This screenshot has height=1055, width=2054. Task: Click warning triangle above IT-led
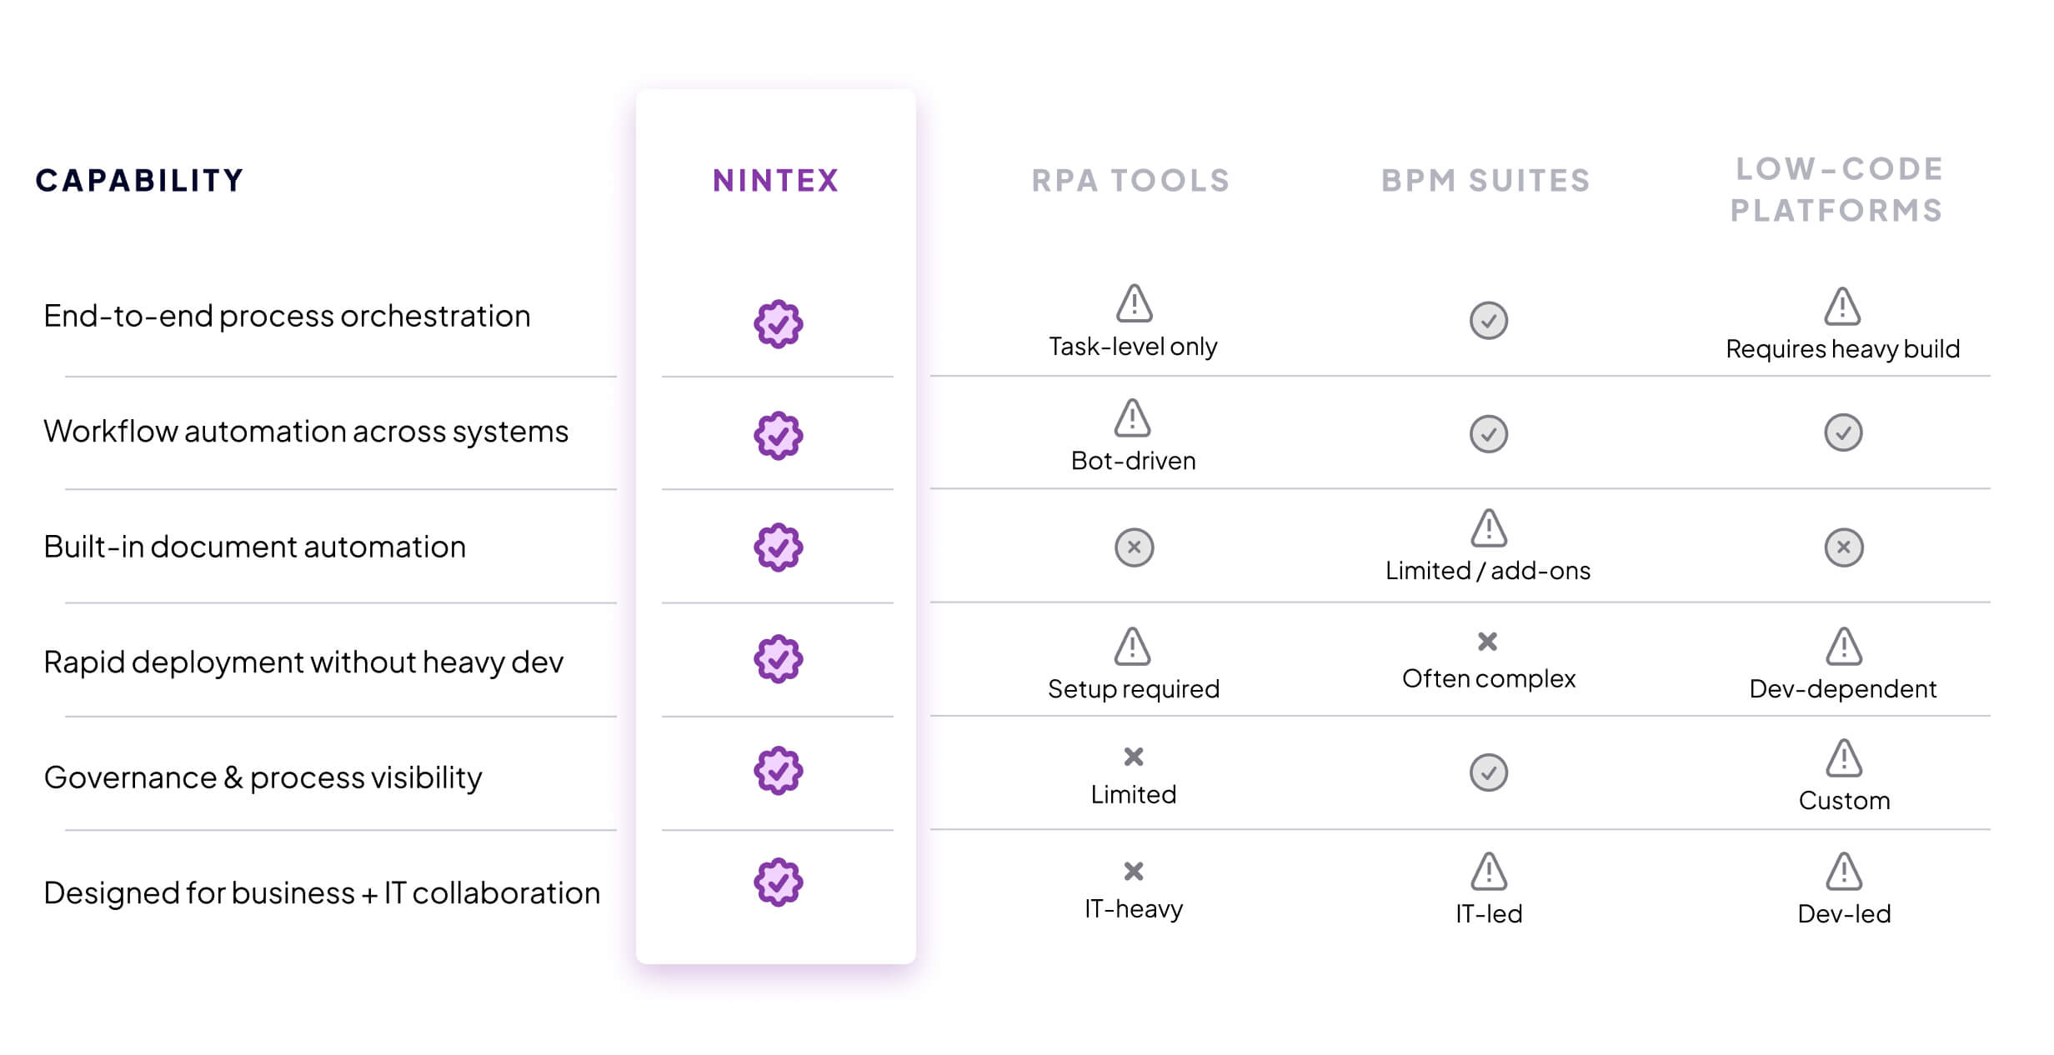[1488, 871]
